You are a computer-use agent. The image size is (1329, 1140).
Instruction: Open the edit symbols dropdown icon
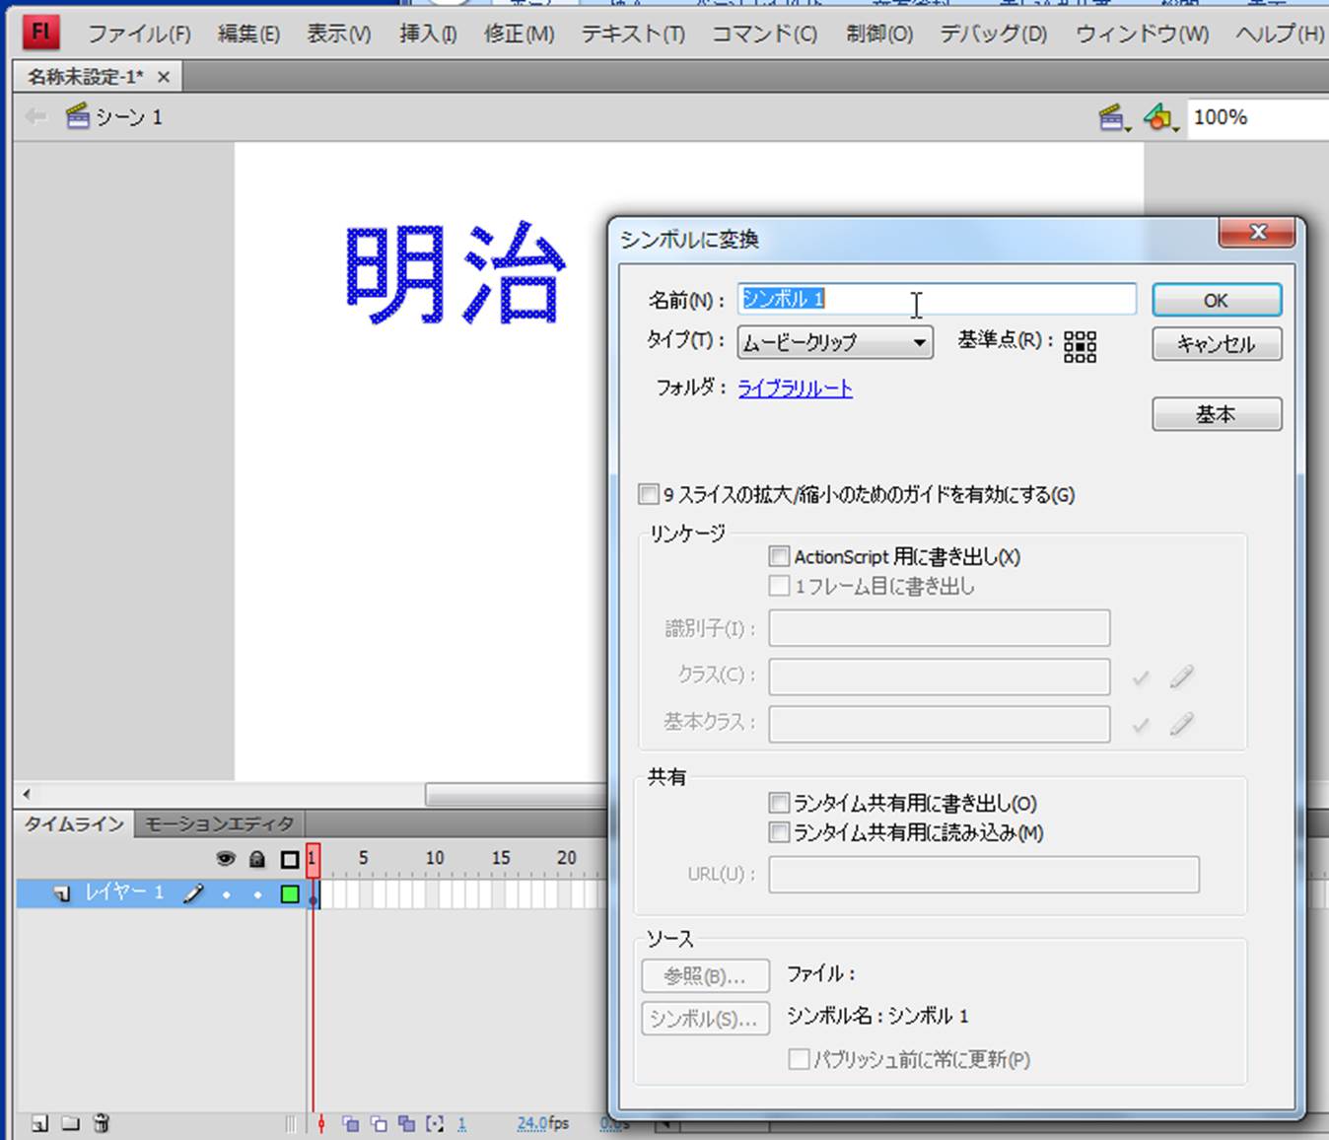click(x=1160, y=118)
